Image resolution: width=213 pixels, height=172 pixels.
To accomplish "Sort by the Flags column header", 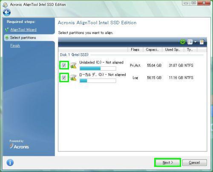I will [x=135, y=49].
